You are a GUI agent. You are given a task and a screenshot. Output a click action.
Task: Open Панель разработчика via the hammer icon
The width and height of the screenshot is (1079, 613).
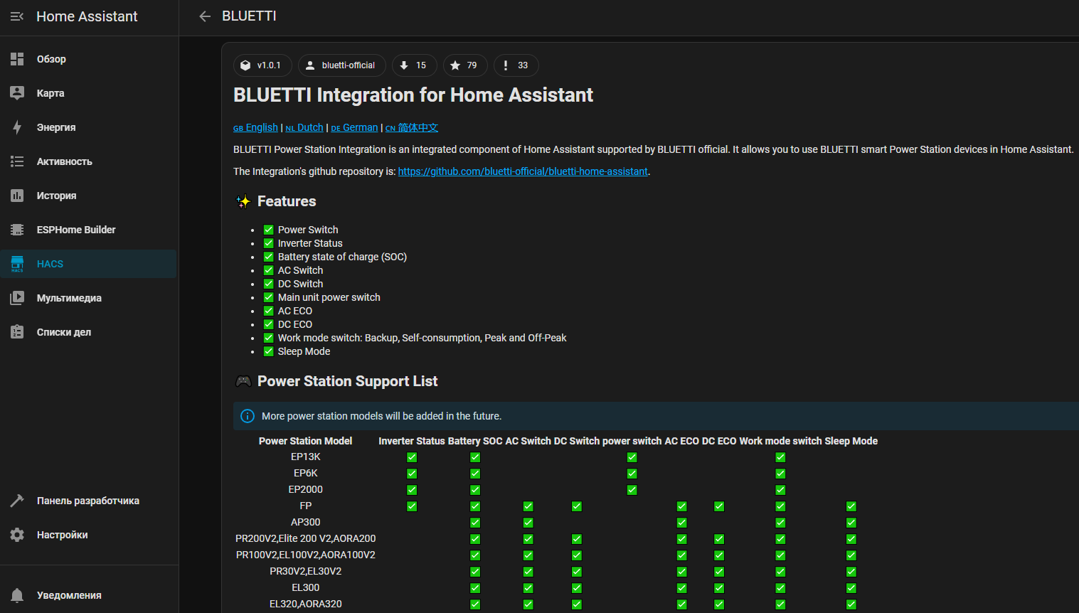[x=17, y=501]
